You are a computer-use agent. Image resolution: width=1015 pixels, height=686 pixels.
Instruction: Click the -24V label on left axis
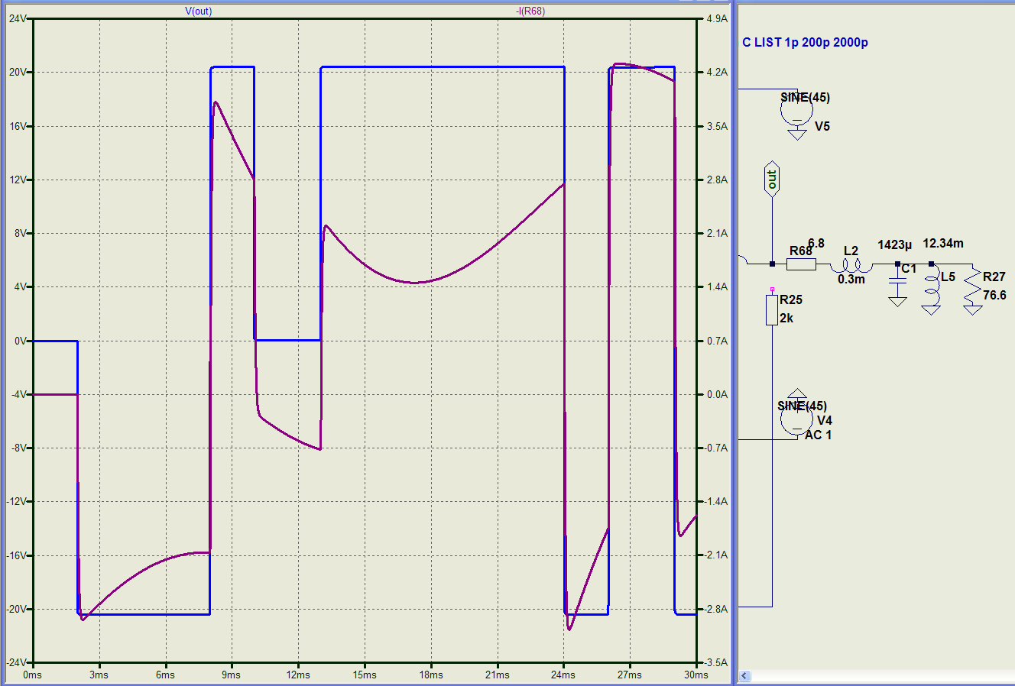coord(16,662)
